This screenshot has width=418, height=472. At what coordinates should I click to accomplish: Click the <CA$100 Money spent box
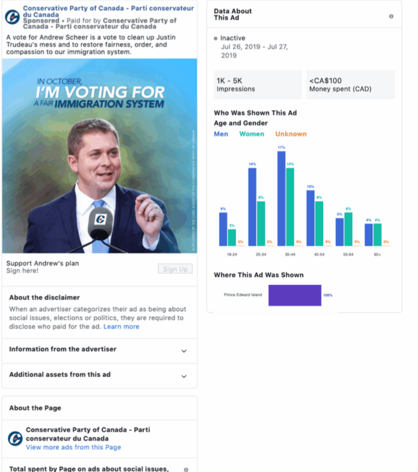click(x=351, y=85)
